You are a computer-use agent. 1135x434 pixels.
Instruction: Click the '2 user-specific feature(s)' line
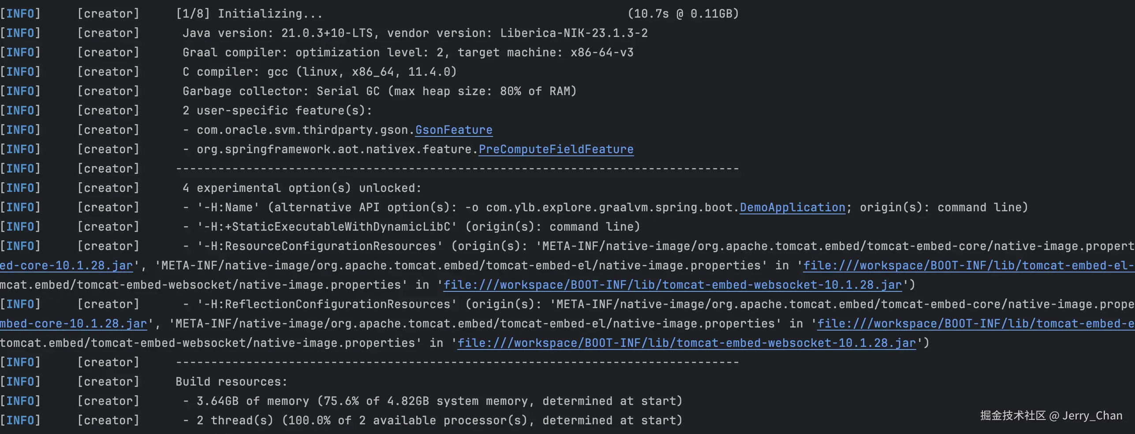pyautogui.click(x=277, y=110)
